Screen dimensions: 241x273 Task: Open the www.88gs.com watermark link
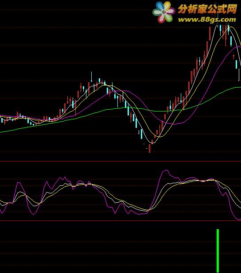click(x=207, y=19)
